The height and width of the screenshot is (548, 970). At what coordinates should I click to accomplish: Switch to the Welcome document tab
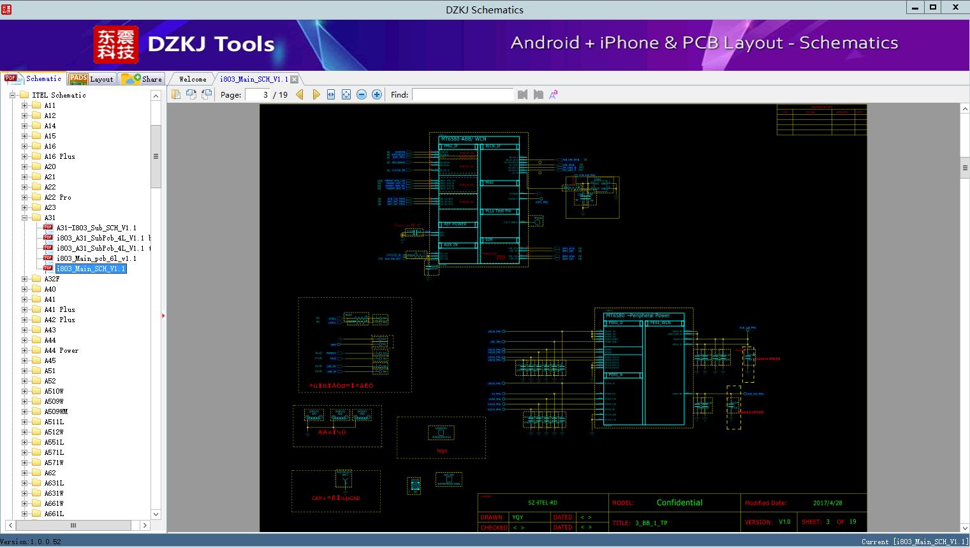pyautogui.click(x=192, y=79)
